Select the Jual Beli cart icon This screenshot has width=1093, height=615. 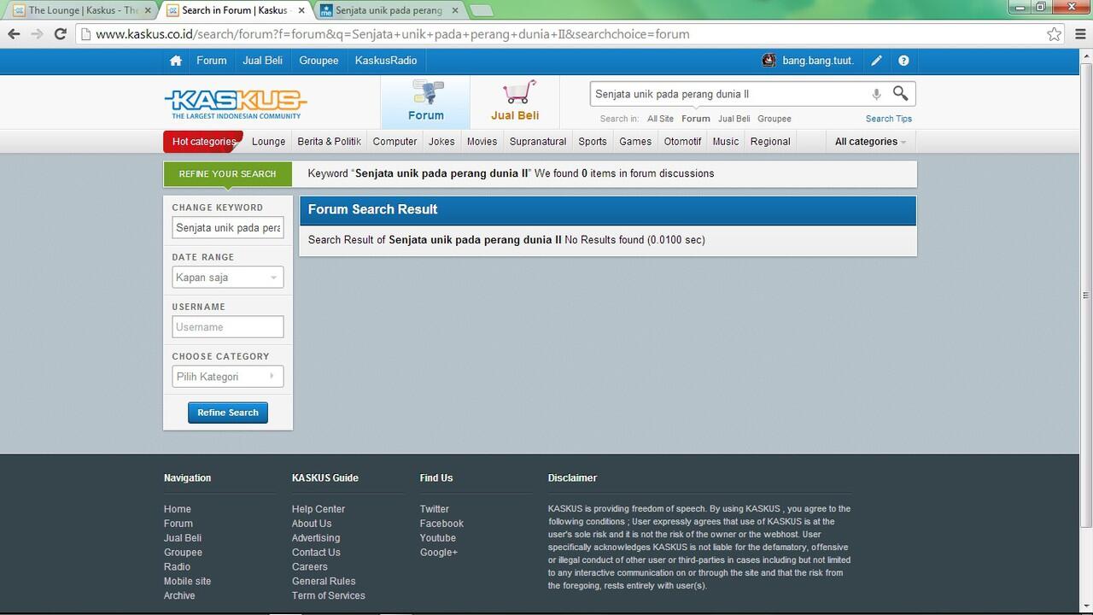click(515, 102)
